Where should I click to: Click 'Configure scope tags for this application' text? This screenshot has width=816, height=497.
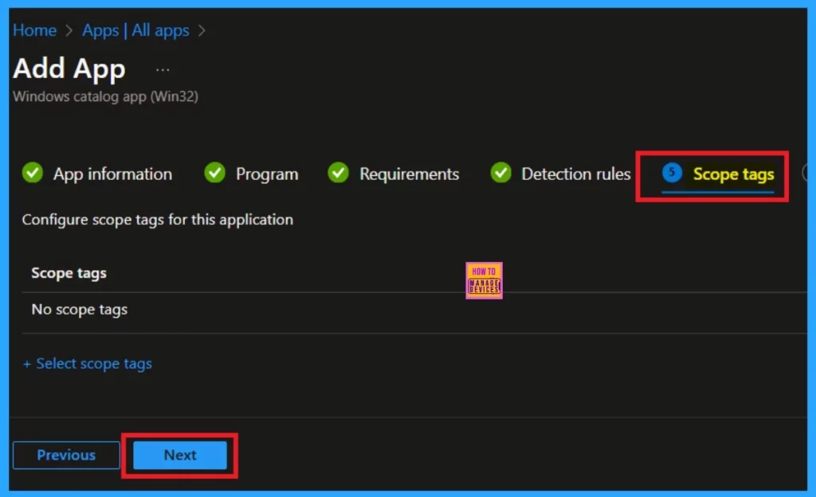pyautogui.click(x=157, y=219)
